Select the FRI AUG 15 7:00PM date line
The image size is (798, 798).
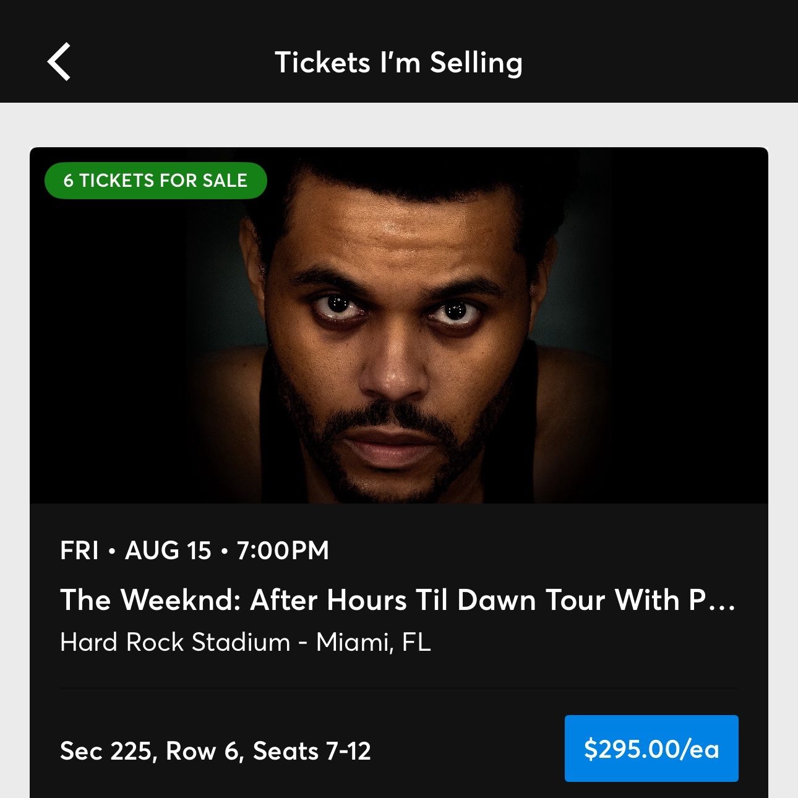pyautogui.click(x=194, y=551)
